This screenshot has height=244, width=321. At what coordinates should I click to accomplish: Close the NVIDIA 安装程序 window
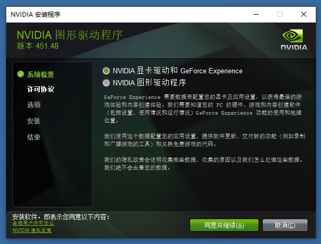tap(304, 14)
